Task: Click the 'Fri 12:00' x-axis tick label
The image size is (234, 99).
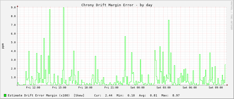Action: (33, 88)
